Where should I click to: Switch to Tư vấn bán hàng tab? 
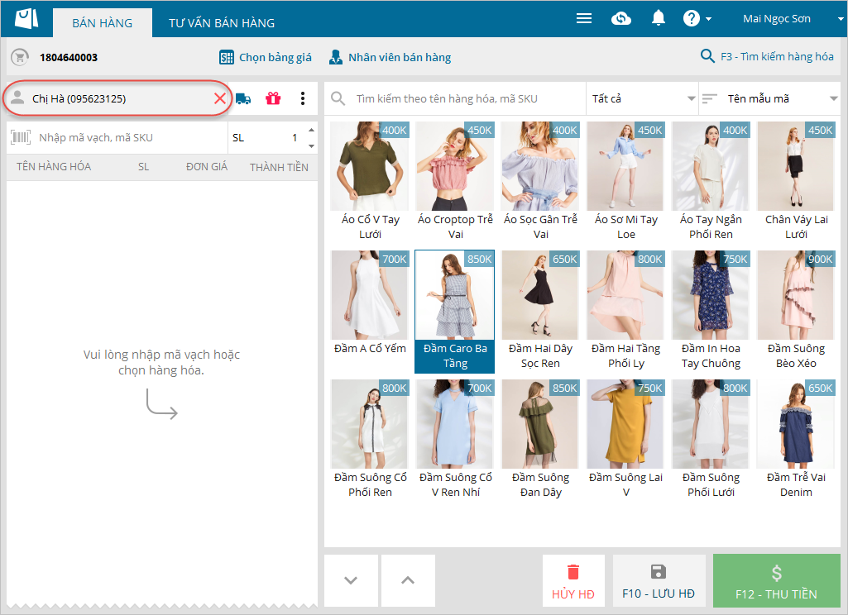click(222, 23)
